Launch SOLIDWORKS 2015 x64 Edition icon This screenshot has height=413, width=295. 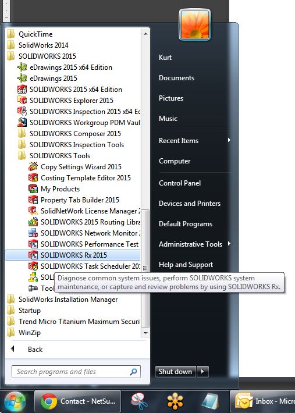pyautogui.click(x=22, y=90)
